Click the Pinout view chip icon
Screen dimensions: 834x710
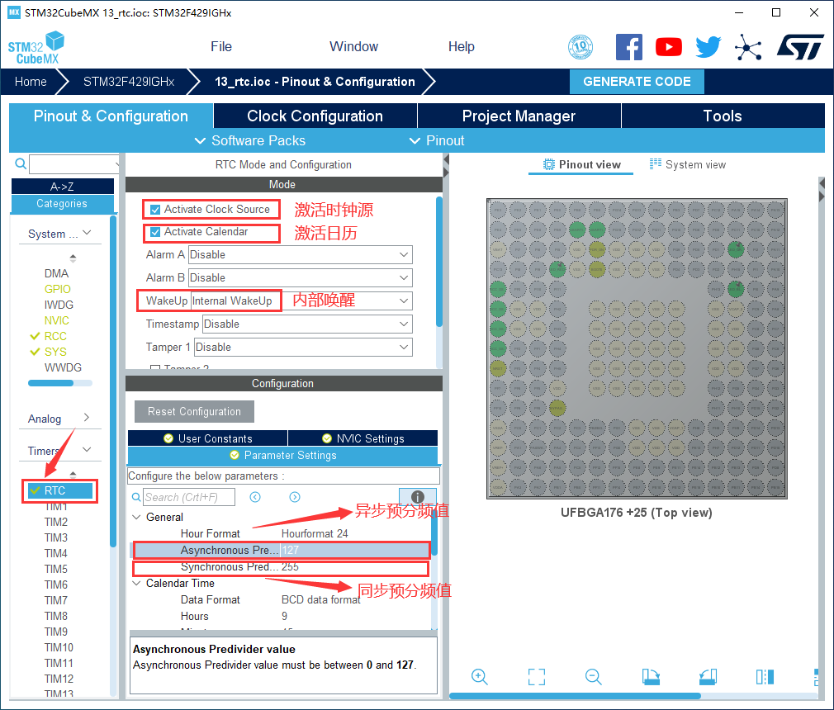coord(548,164)
